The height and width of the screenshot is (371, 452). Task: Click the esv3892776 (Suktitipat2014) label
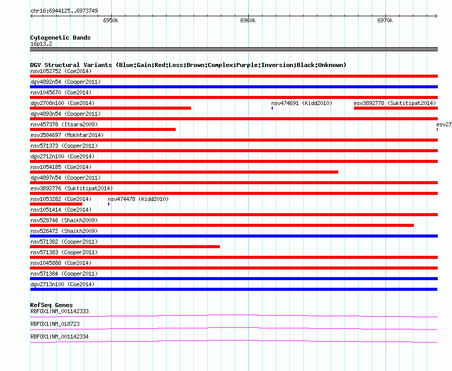(x=72, y=188)
